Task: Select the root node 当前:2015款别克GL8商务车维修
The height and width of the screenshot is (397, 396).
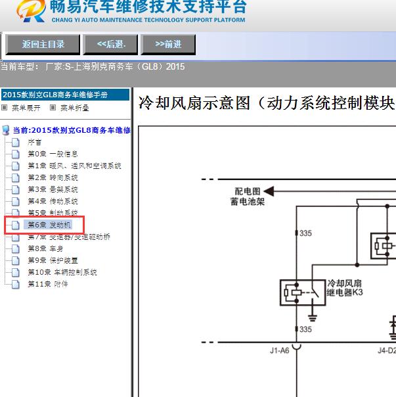Action: click(x=72, y=130)
